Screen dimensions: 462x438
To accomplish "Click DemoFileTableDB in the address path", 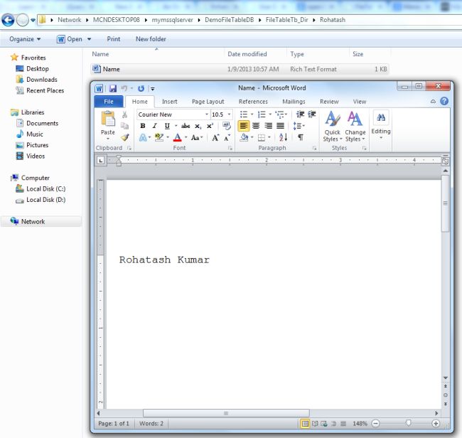I will pyautogui.click(x=230, y=20).
